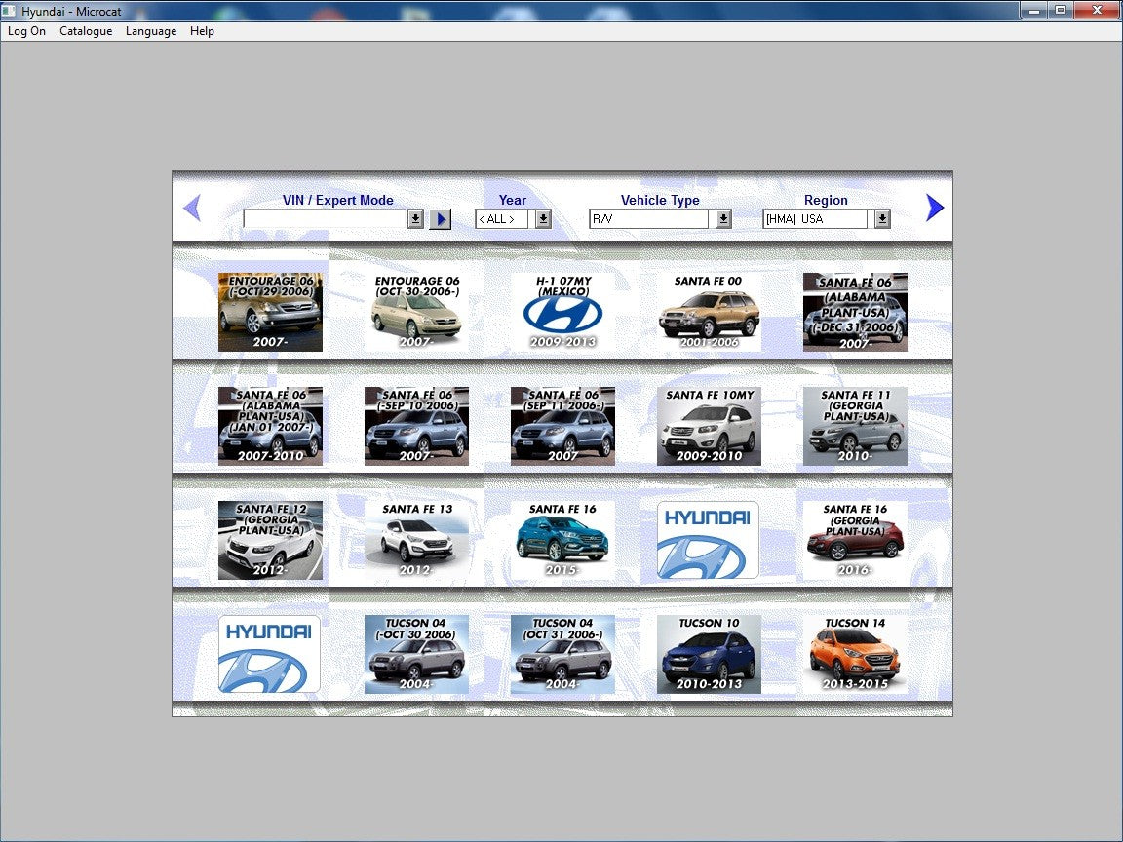
Task: Select the orange Tucson 14 vehicle
Action: click(855, 654)
